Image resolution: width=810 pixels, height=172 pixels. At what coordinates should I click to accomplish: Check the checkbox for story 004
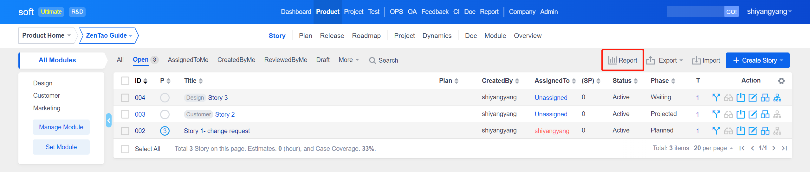click(125, 98)
